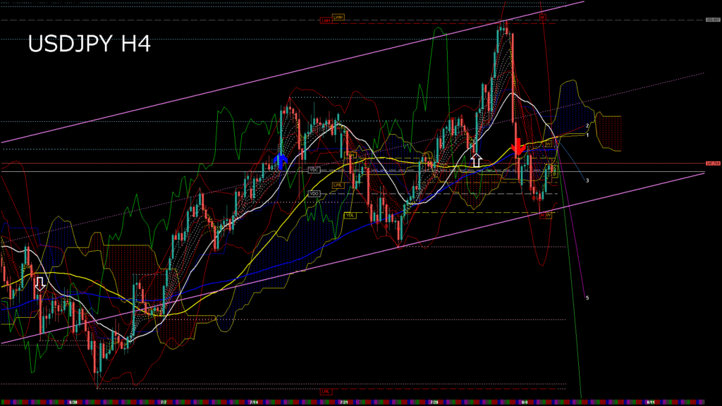The width and height of the screenshot is (722, 406).
Task: Click the YDL level label
Action: coord(349,214)
